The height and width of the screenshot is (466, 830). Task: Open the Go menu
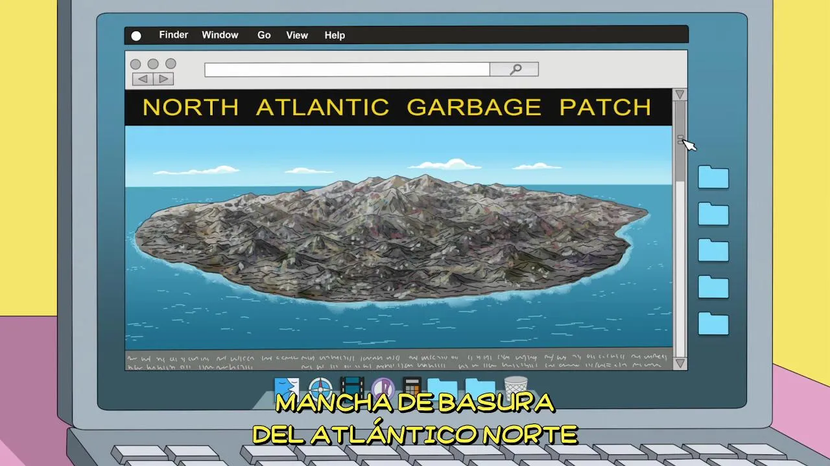tap(264, 35)
